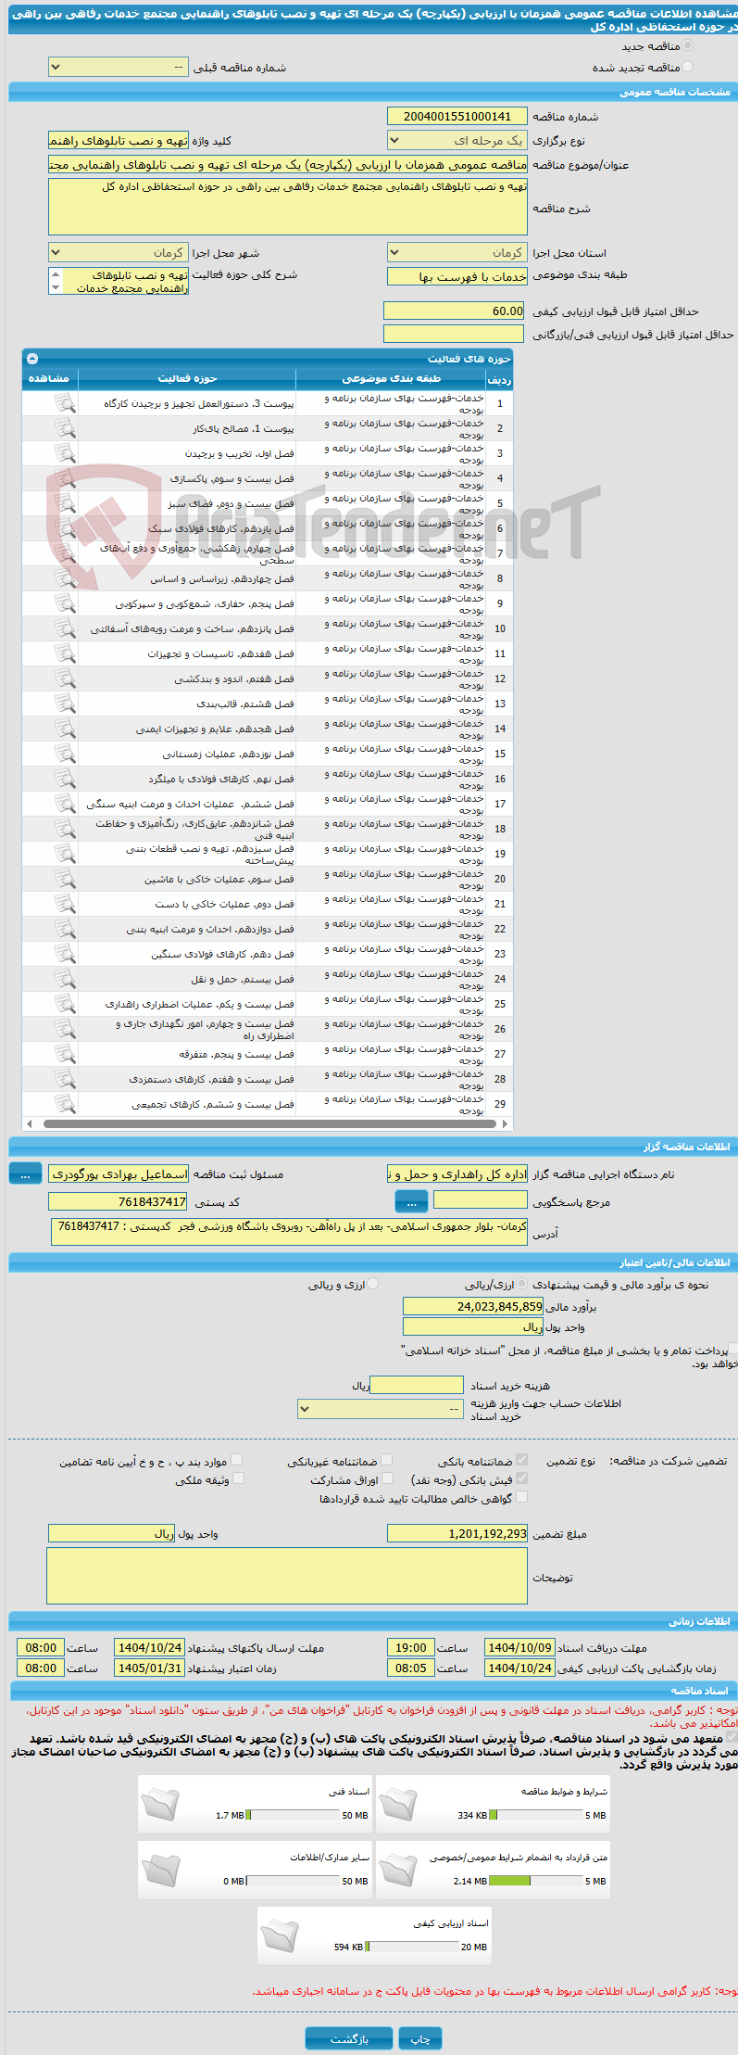
Task: Toggle فیش بانکی (وجه نقد) checkbox
Action: 522,1478
